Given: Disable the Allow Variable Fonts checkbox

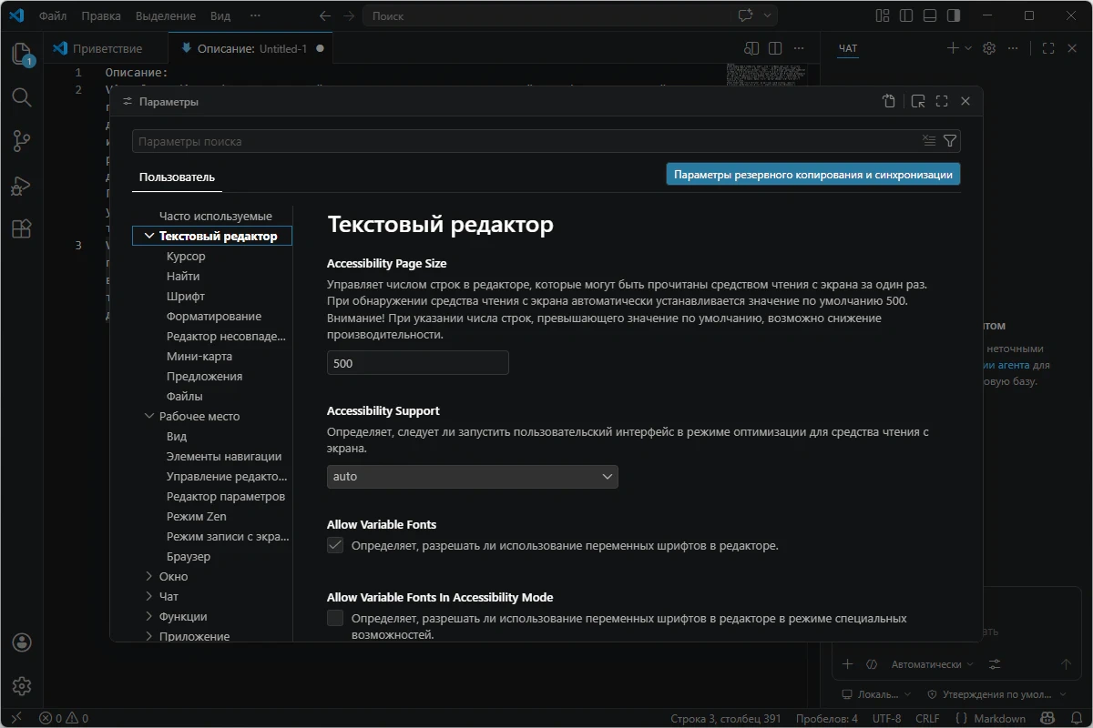Looking at the screenshot, I should pyautogui.click(x=335, y=546).
